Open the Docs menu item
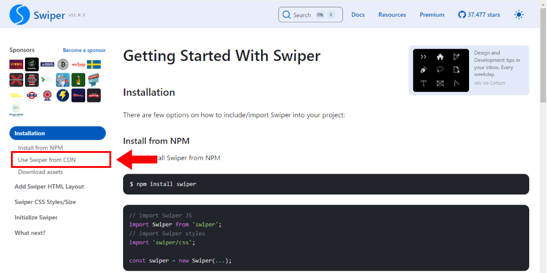The width and height of the screenshot is (547, 273). point(358,15)
